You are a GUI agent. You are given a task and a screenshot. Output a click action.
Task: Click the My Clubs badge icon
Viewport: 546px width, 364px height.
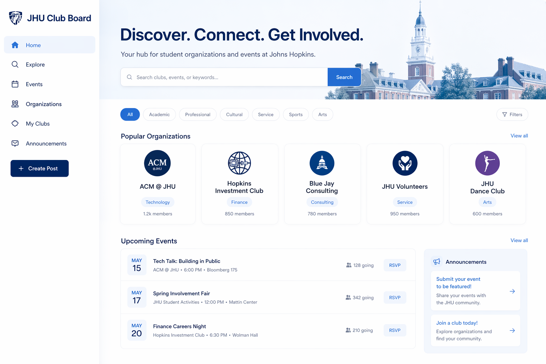[x=15, y=123]
